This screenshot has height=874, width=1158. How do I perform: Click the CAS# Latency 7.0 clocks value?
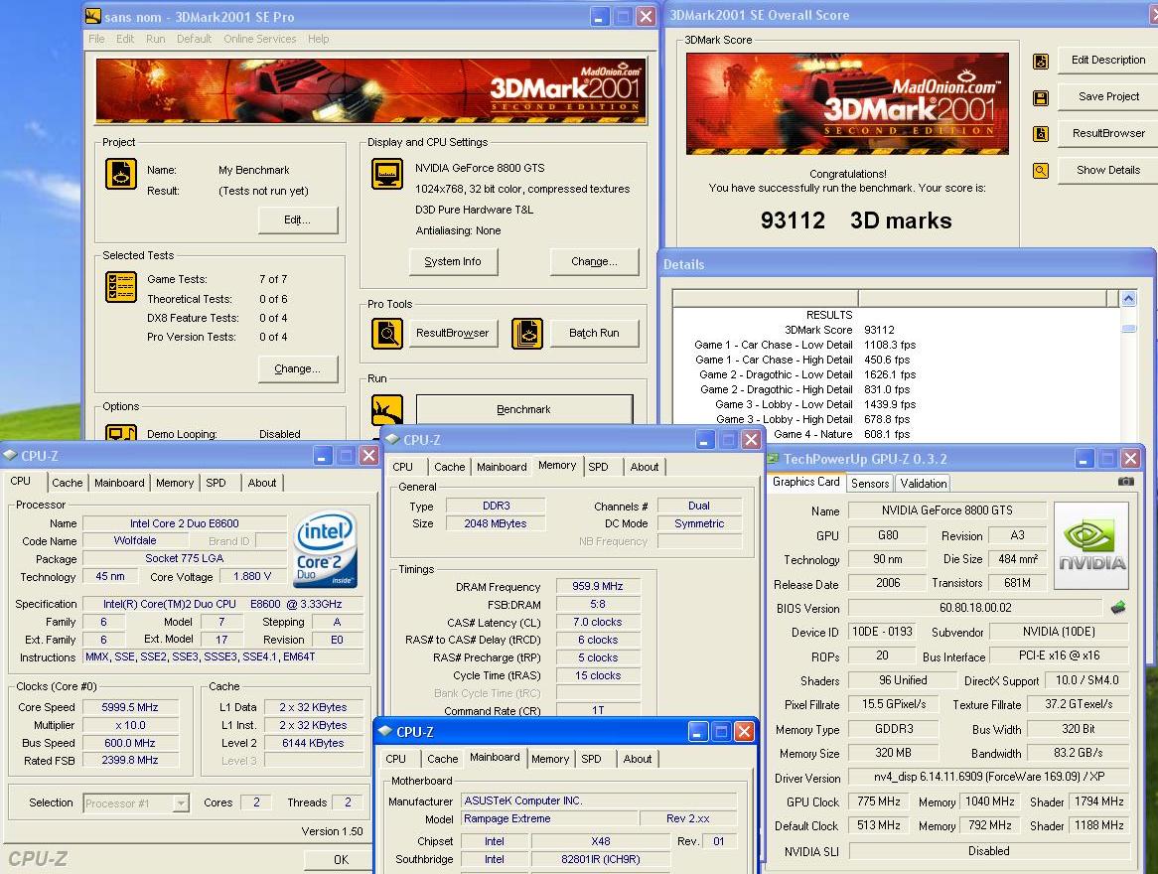pos(598,622)
